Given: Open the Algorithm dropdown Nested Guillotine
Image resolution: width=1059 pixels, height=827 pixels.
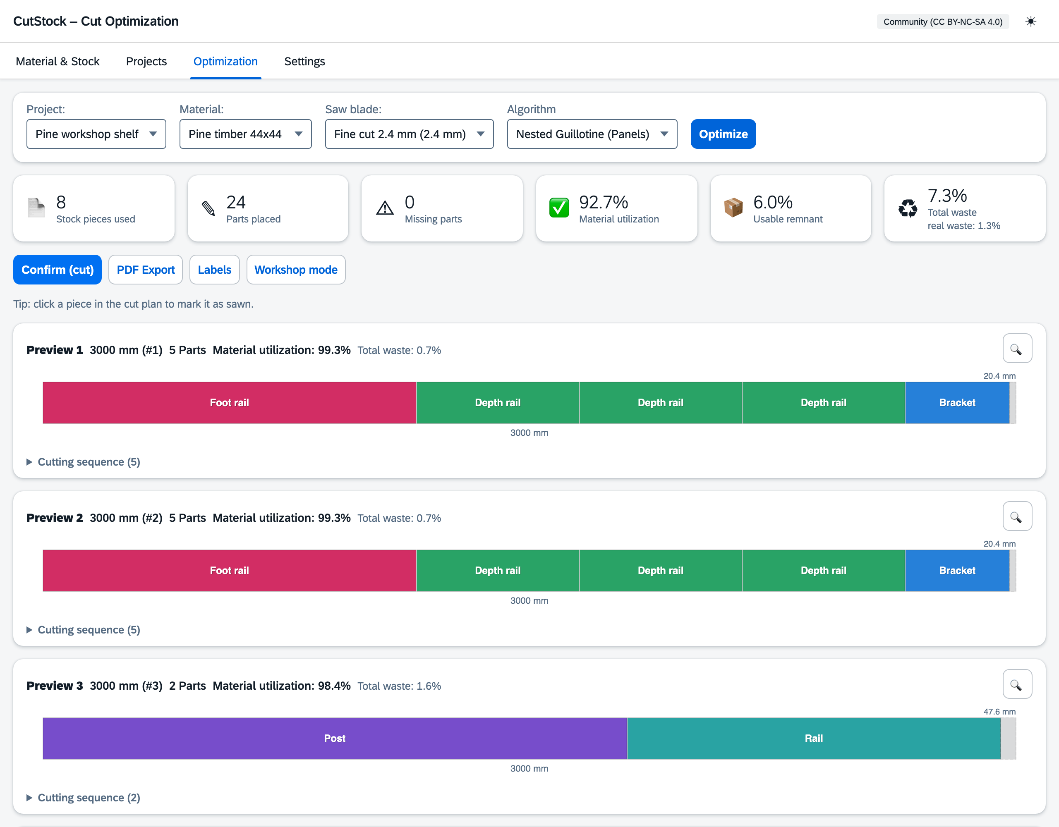Looking at the screenshot, I should (592, 134).
